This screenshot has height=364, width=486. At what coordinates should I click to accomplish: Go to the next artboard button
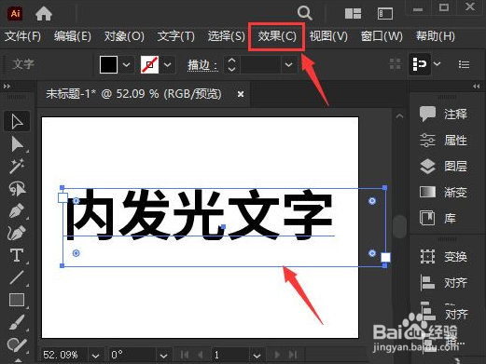point(277,355)
